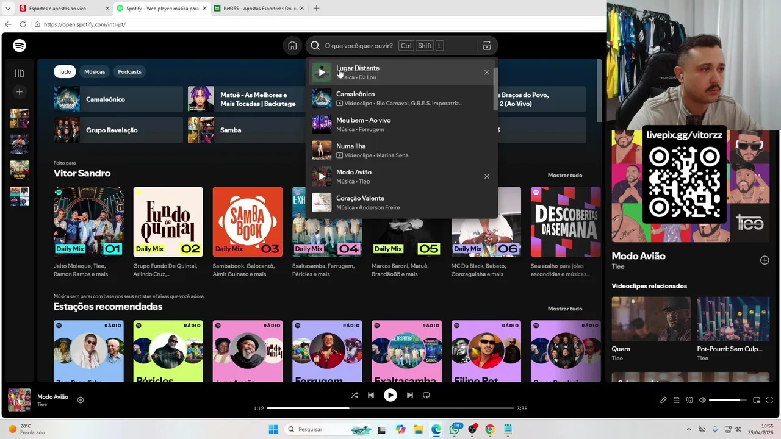The image size is (781, 439).
Task: Switch the player to full screen
Action: (769, 400)
